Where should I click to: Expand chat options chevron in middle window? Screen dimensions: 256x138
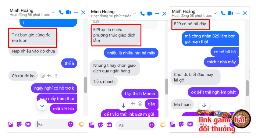pos(134,13)
